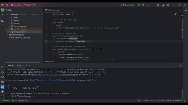Click user_profile() breadcrumb

(50, 62)
